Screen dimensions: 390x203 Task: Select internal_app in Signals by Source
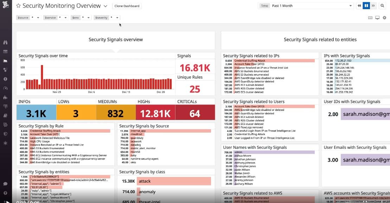coord(165,131)
